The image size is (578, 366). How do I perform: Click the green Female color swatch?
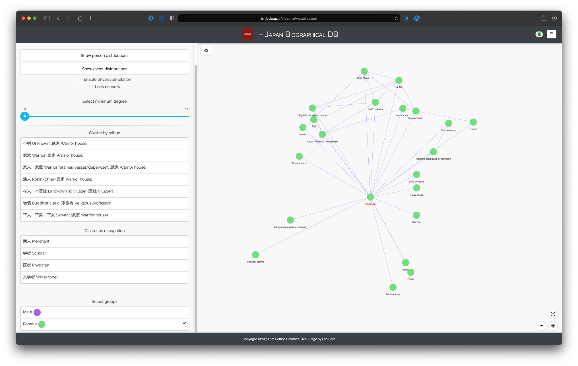pos(42,324)
